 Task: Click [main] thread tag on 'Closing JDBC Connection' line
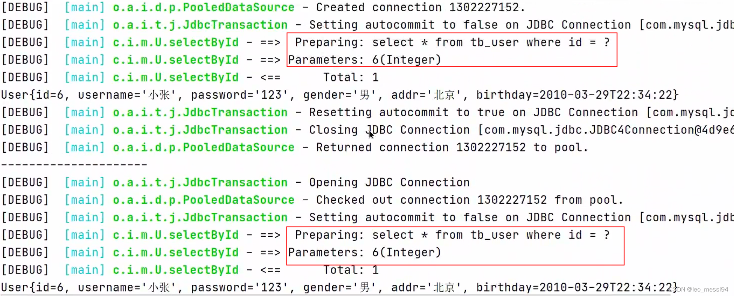pos(84,130)
